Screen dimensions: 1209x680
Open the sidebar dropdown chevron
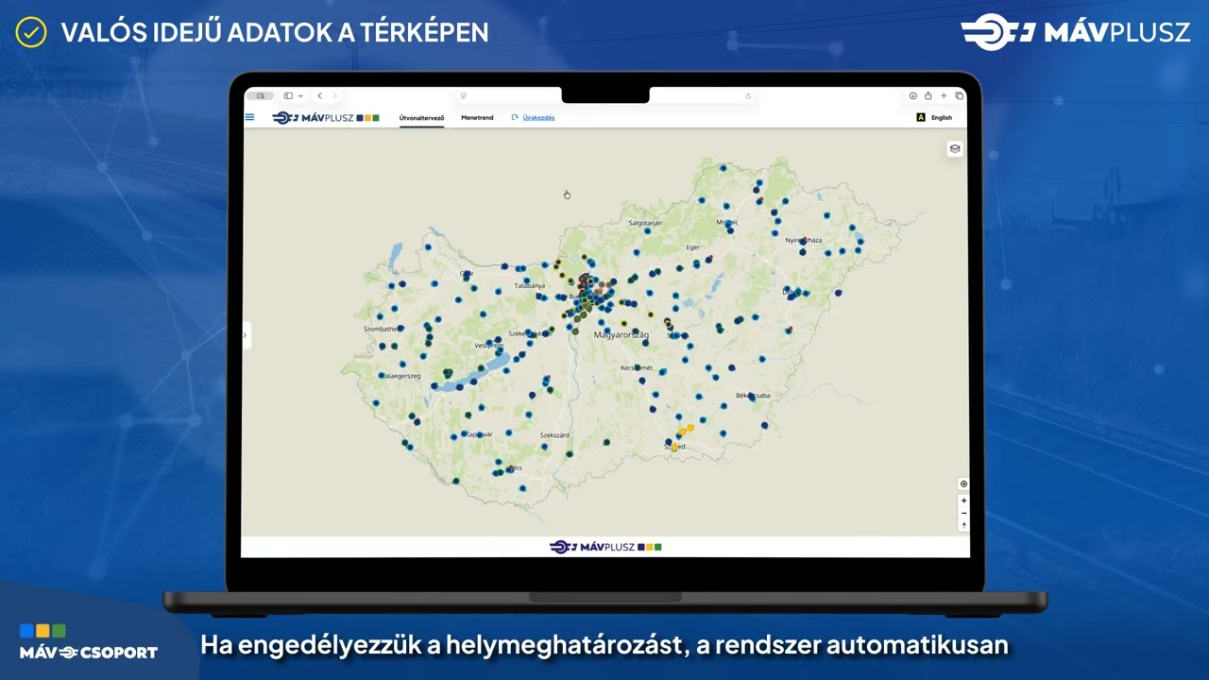coord(300,95)
